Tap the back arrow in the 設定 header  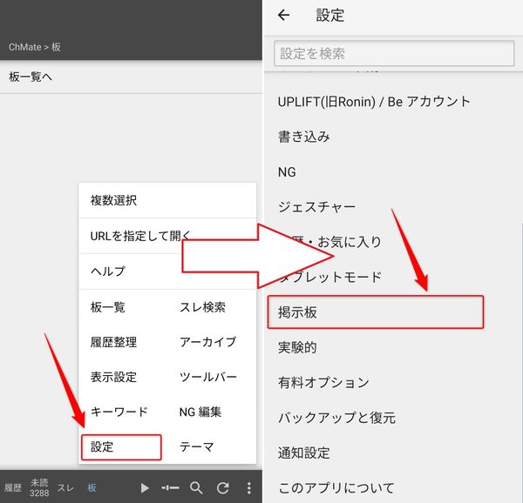pos(284,15)
